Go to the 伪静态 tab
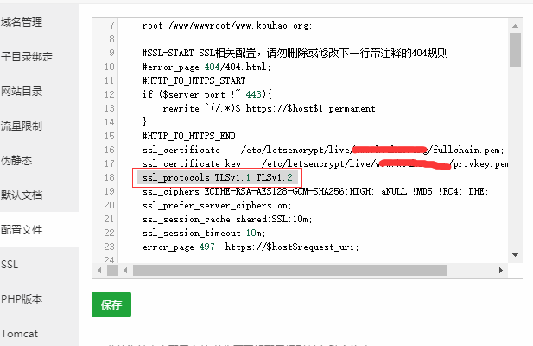This screenshot has width=533, height=346. 16,160
